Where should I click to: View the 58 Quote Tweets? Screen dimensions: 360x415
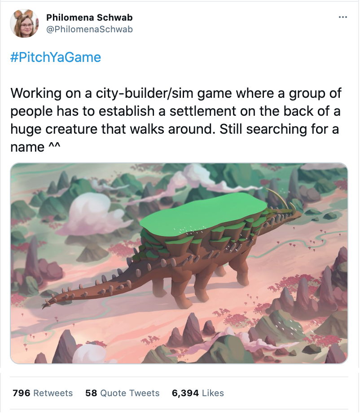coord(122,393)
